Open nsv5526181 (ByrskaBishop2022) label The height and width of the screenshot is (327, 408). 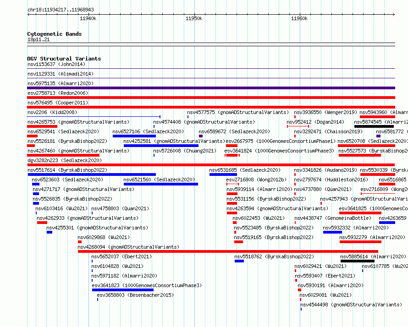click(67, 141)
